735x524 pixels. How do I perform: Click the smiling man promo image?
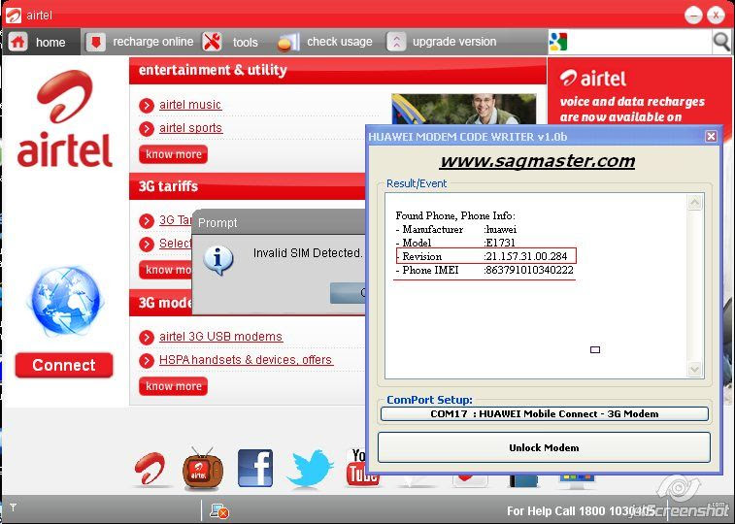tap(463, 109)
